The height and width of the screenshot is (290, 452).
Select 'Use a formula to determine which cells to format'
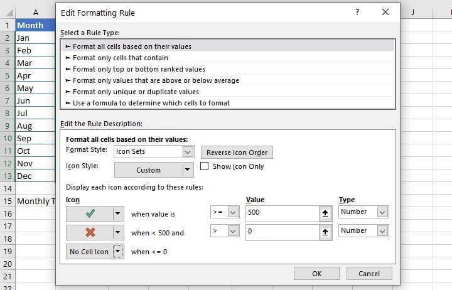(228, 102)
